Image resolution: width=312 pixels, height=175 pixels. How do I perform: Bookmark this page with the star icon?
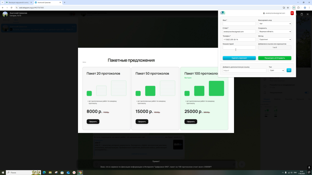(x=288, y=8)
